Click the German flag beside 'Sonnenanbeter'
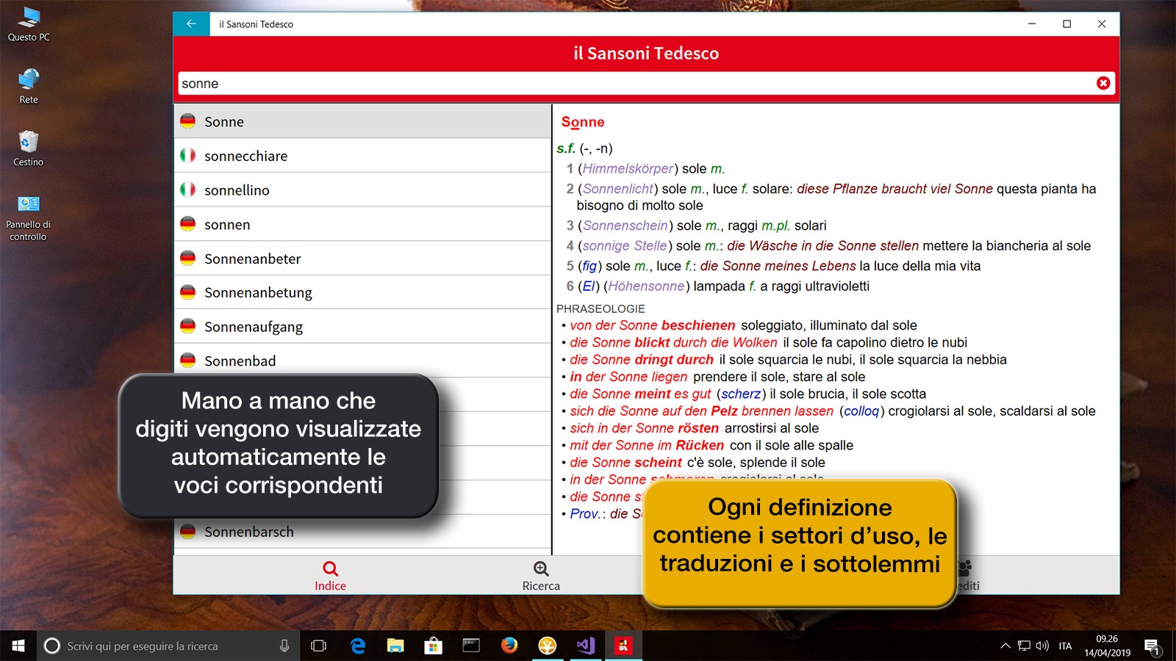 click(x=188, y=259)
